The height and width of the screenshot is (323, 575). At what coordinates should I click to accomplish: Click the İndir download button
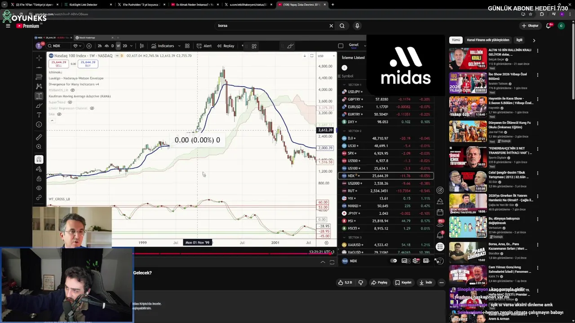pos(426,283)
